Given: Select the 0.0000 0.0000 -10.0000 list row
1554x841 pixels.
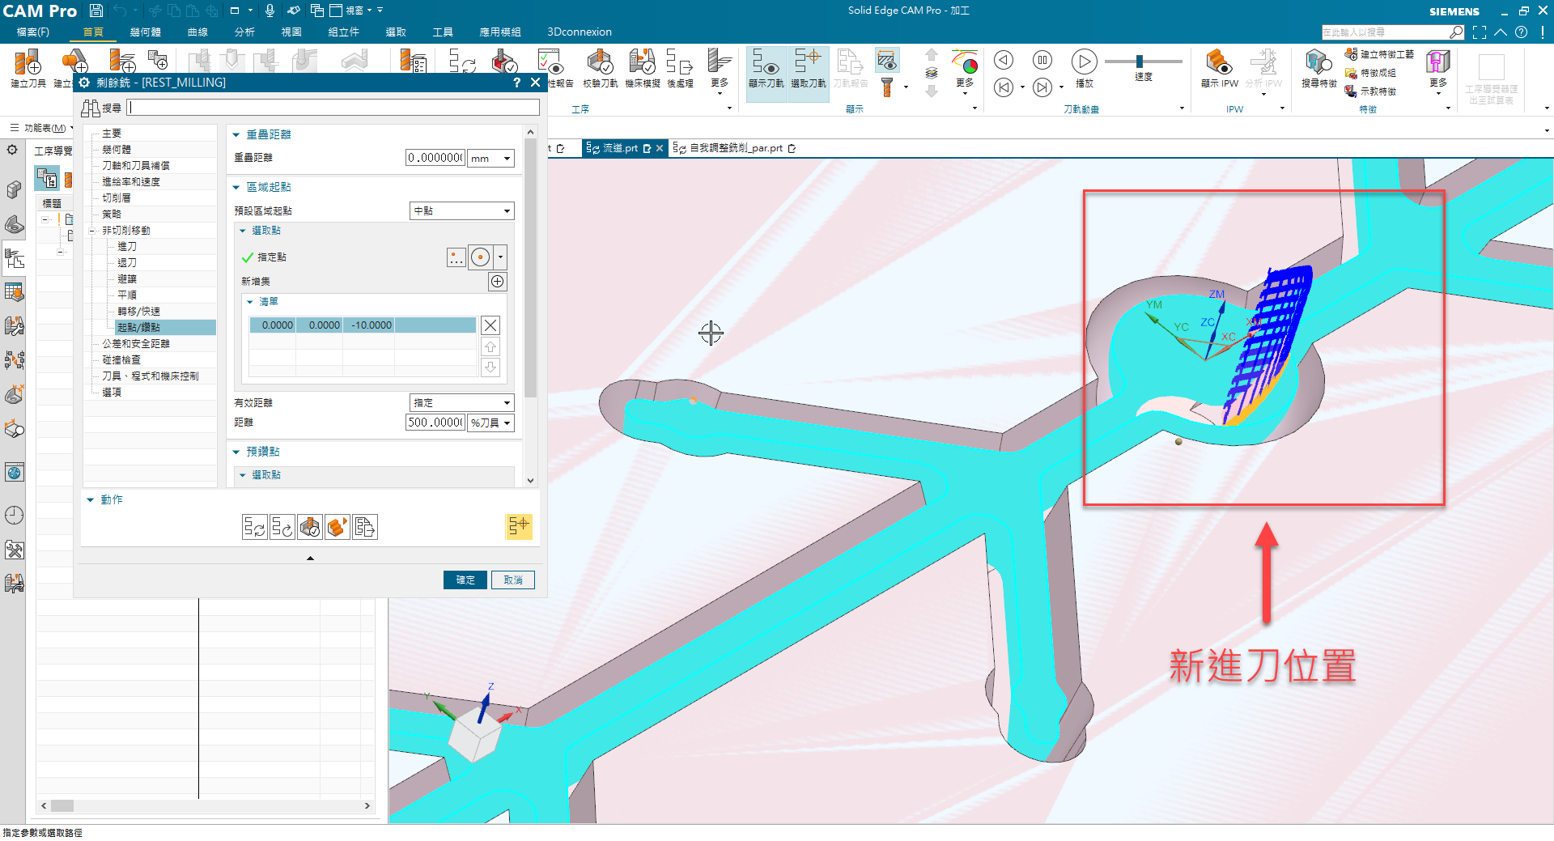Looking at the screenshot, I should click(363, 325).
